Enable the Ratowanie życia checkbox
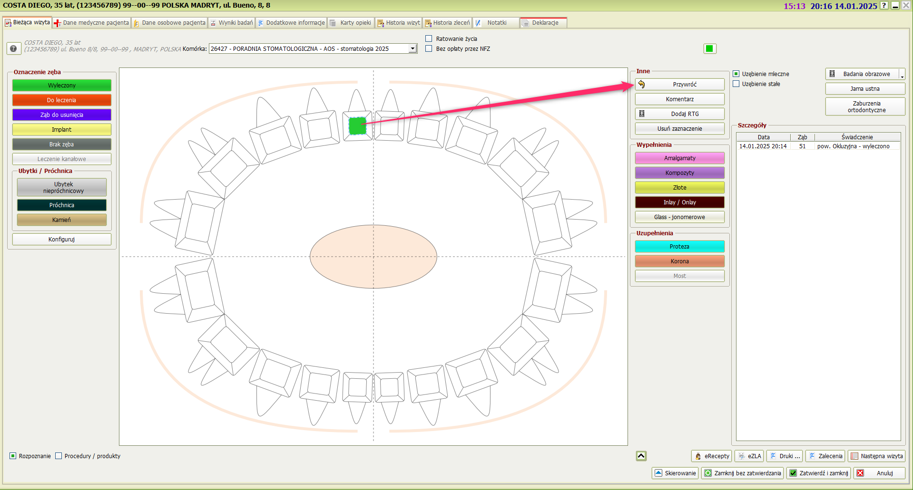 429,38
